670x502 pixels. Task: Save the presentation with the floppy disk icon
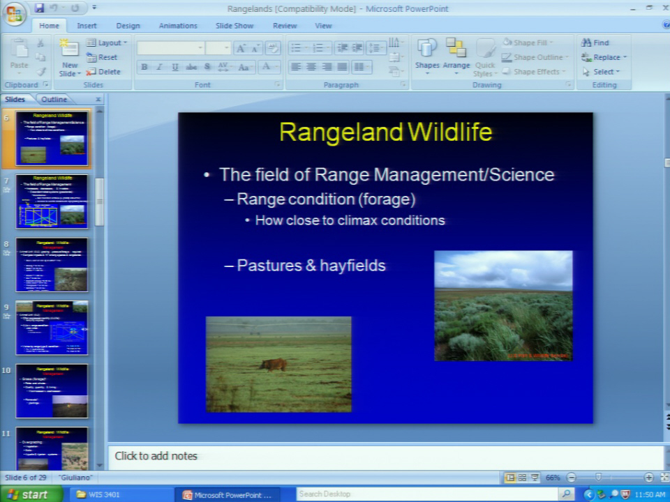[39, 8]
